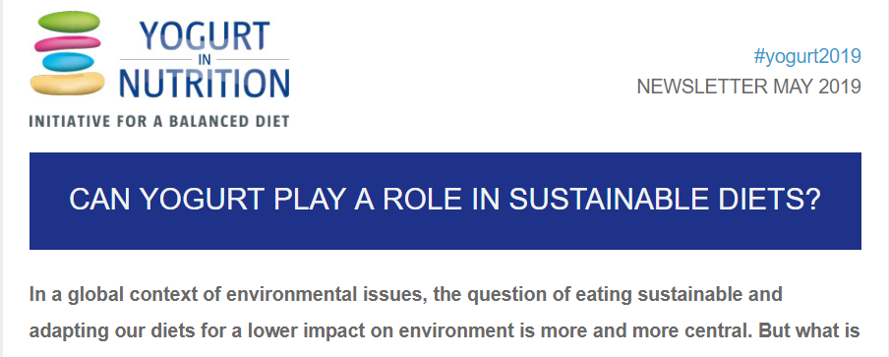Image resolution: width=889 pixels, height=357 pixels.
Task: Click the blue banner background beneath the headline
Action: coord(445,235)
